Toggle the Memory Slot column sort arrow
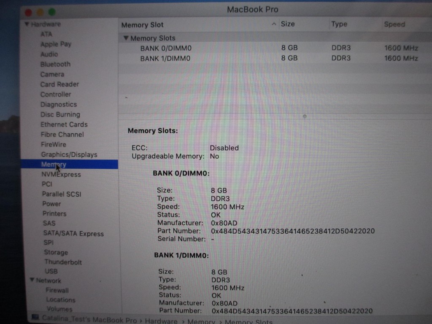Viewport: 432px width, 324px height. click(273, 24)
